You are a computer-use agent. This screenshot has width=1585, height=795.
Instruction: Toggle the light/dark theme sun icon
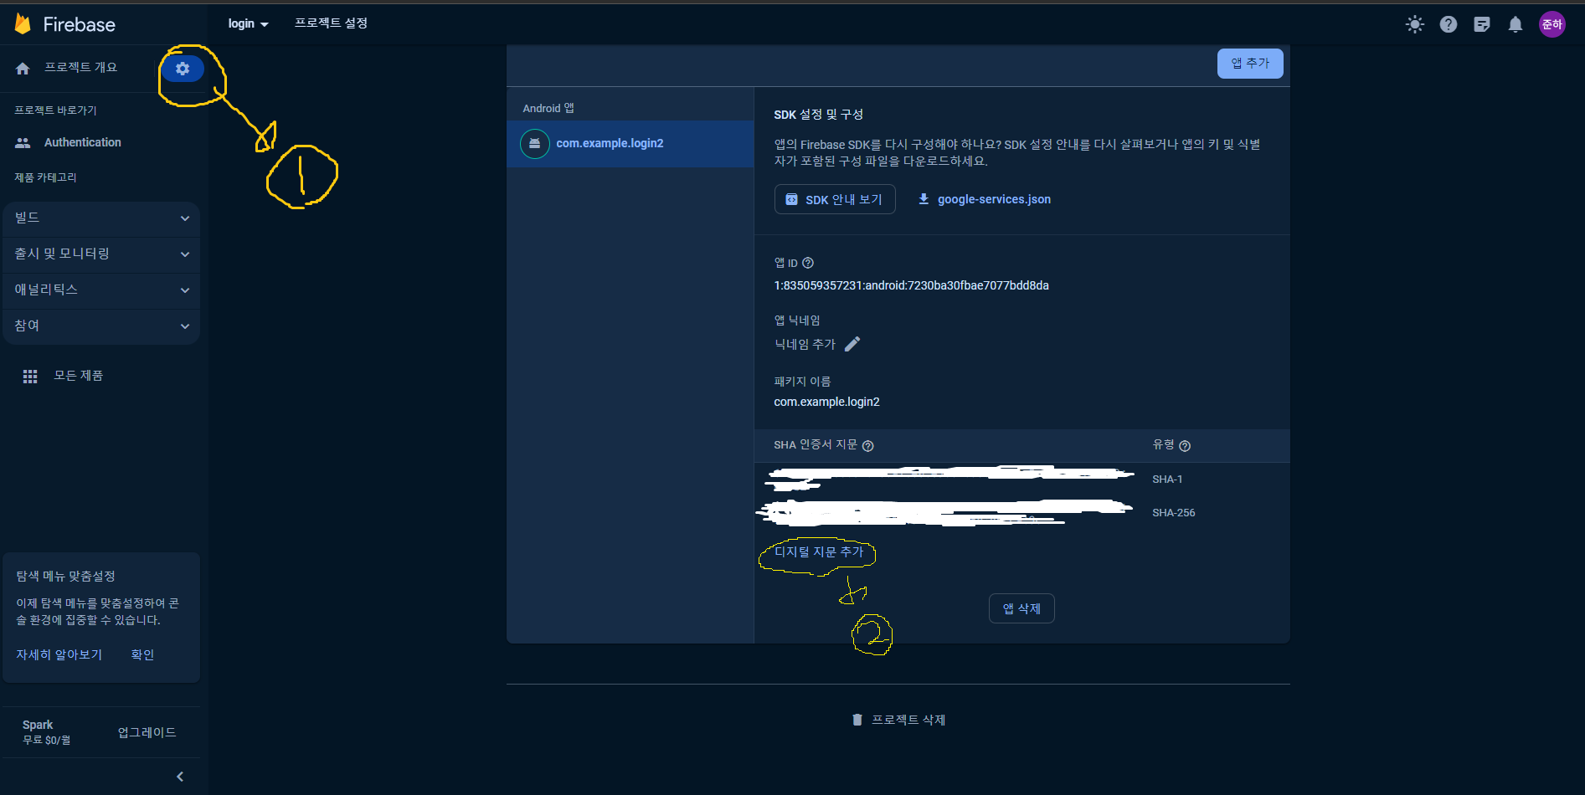tap(1415, 24)
